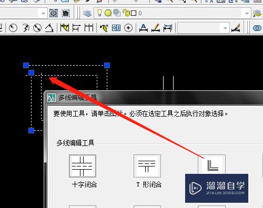Click the Dimension Text Edit pencil icon

(x=156, y=28)
